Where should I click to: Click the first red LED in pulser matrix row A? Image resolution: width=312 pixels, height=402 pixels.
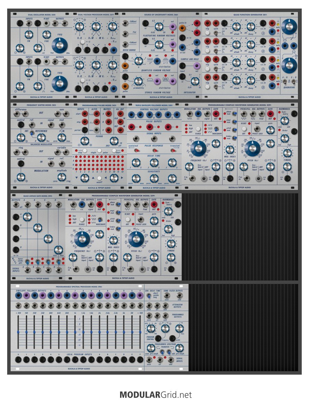coord(76,161)
